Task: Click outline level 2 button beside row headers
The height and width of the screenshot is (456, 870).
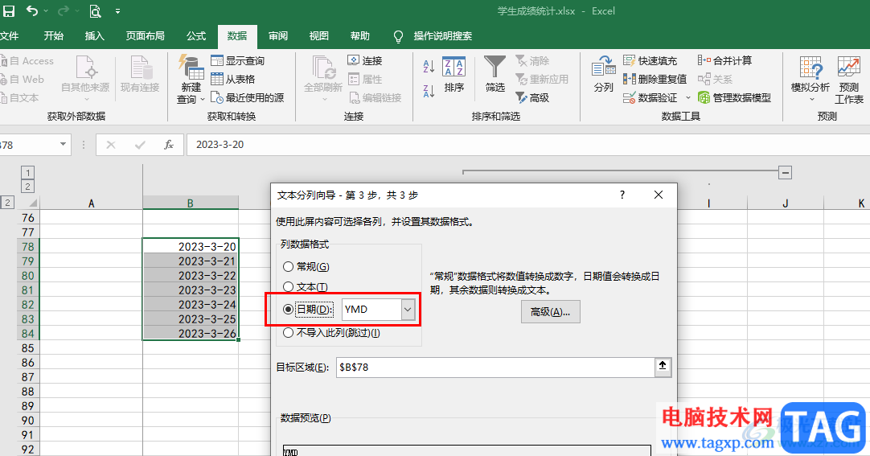Action: 6,203
